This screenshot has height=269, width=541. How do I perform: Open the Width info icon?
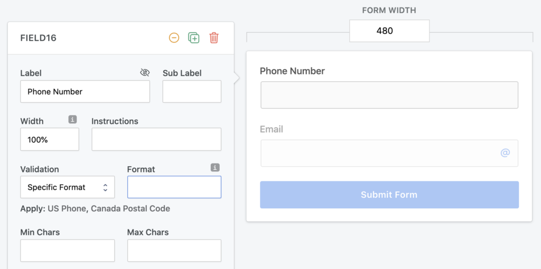[72, 120]
